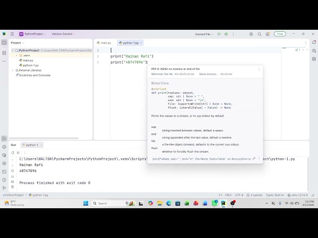
Task: Open popup options three-dot menu
Action: (x=259, y=69)
